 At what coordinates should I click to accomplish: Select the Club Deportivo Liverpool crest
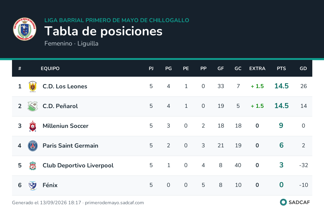33,166
